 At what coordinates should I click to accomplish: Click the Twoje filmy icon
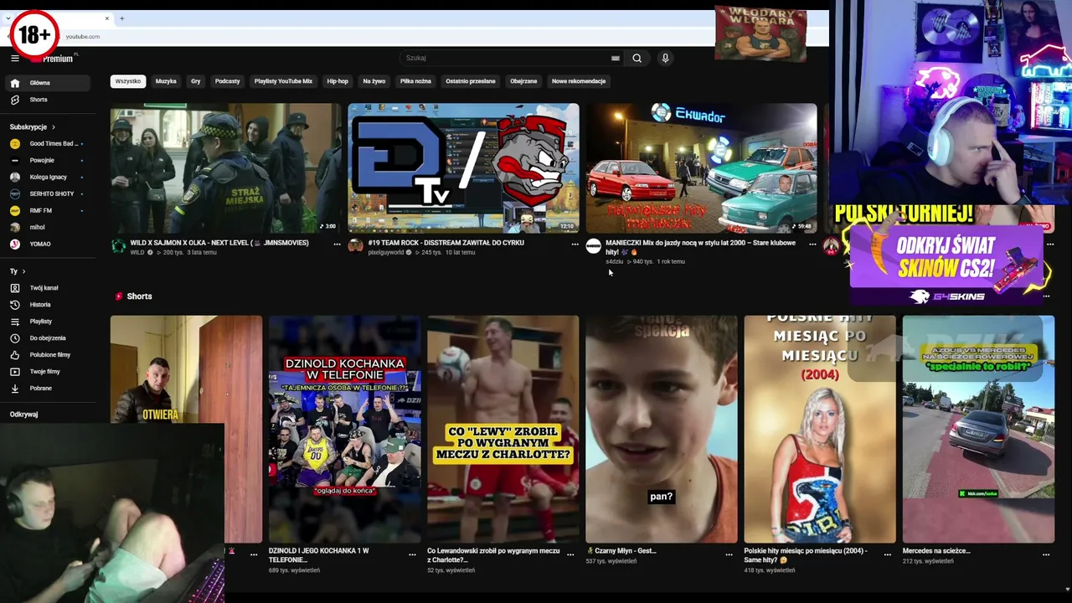click(14, 372)
